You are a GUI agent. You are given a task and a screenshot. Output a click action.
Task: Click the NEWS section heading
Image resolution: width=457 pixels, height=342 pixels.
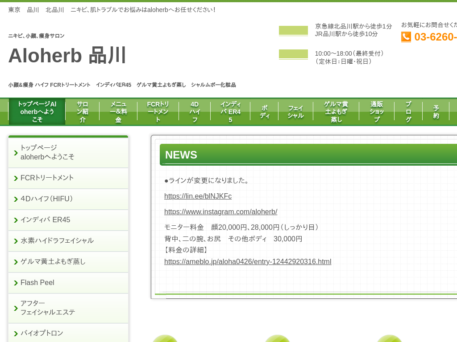click(x=181, y=155)
